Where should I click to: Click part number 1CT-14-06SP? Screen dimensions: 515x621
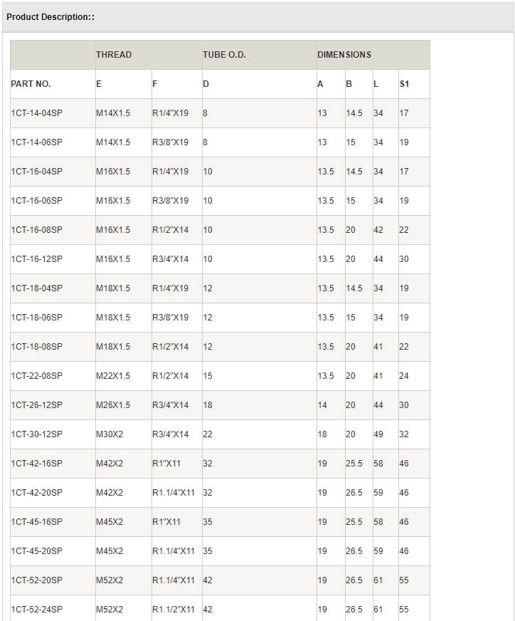(37, 142)
